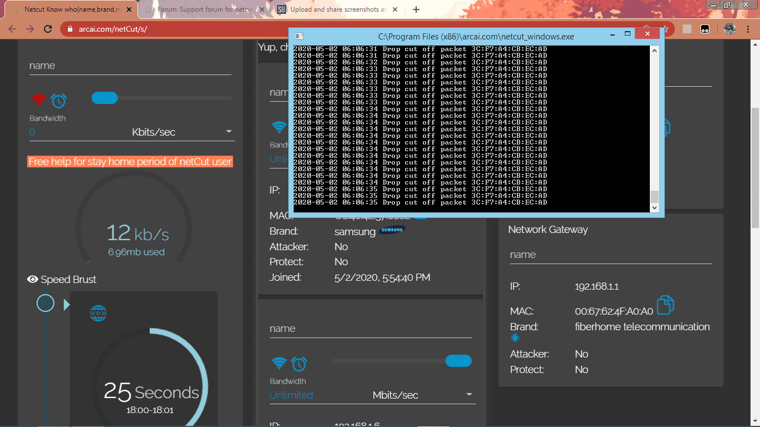Click the fiberhome telecommunication brand text
Image resolution: width=760 pixels, height=427 pixels.
point(642,327)
